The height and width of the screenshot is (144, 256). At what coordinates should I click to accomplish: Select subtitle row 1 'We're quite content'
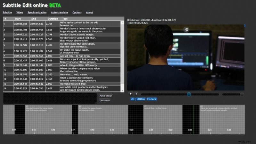pyautogui.click(x=62, y=24)
